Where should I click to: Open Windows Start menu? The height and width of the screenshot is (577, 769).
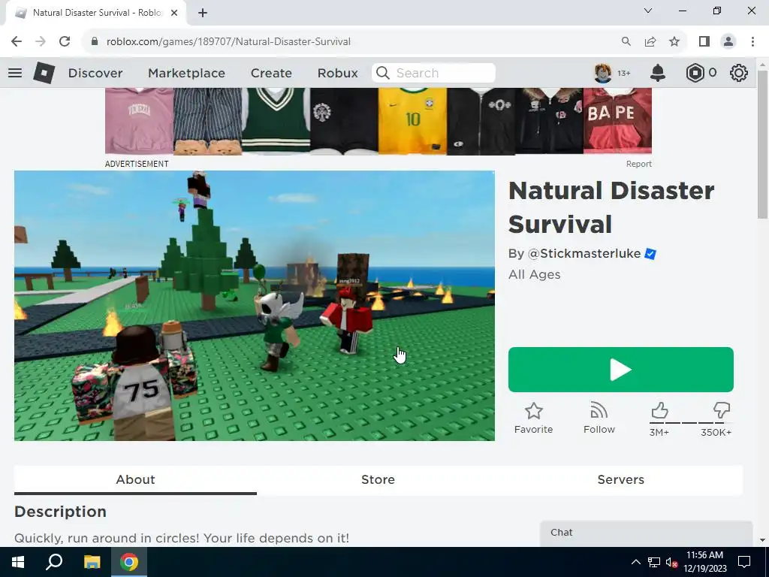[x=18, y=562]
